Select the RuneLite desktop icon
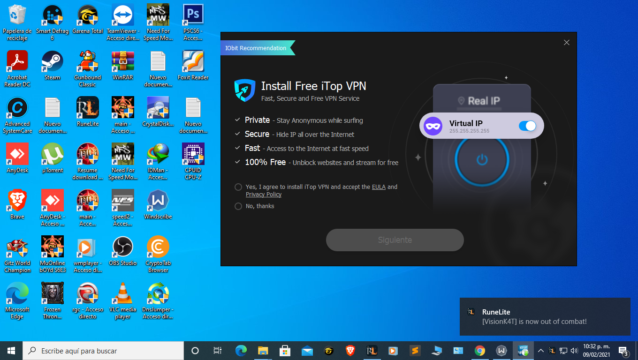638x360 pixels. (88, 112)
